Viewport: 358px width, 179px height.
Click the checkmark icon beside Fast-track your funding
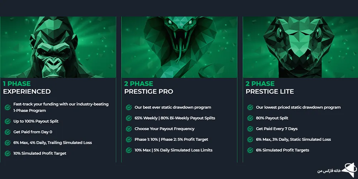pos(8,107)
